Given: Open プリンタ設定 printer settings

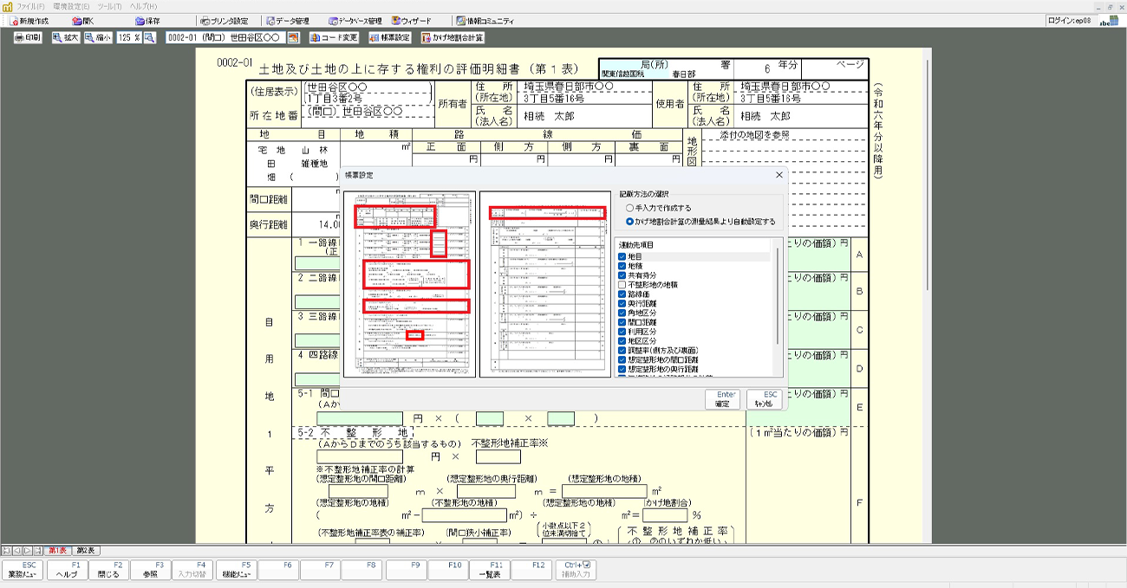Looking at the screenshot, I should pos(224,21).
